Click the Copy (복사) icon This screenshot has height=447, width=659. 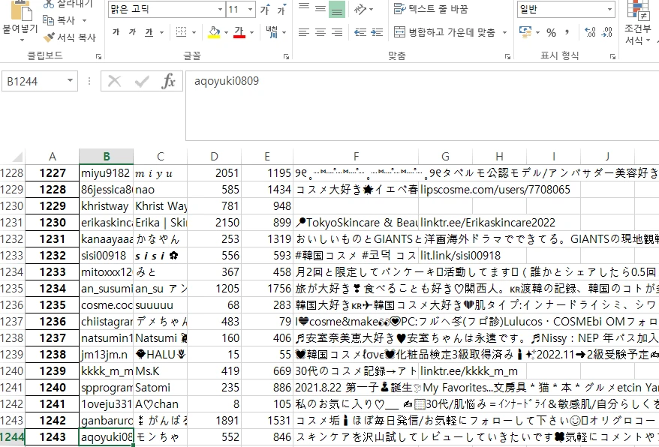tap(48, 20)
